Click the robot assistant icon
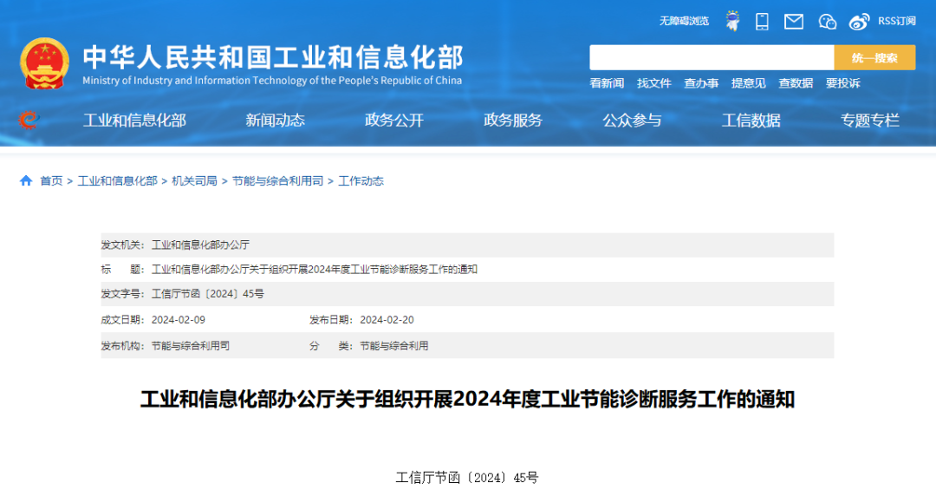This screenshot has width=936, height=496. coord(732,21)
